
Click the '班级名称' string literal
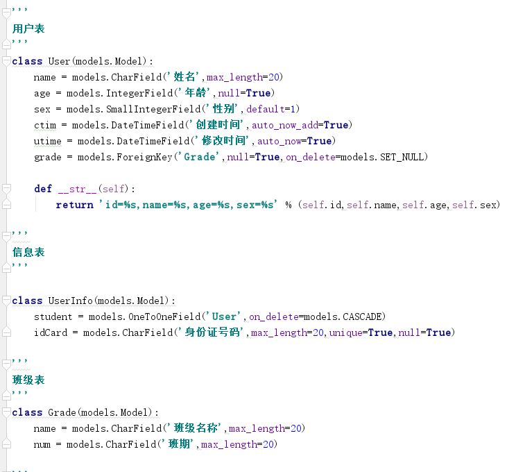click(x=195, y=428)
